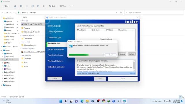Open the New item dropdown
The image size is (185, 104).
pos(6,6)
